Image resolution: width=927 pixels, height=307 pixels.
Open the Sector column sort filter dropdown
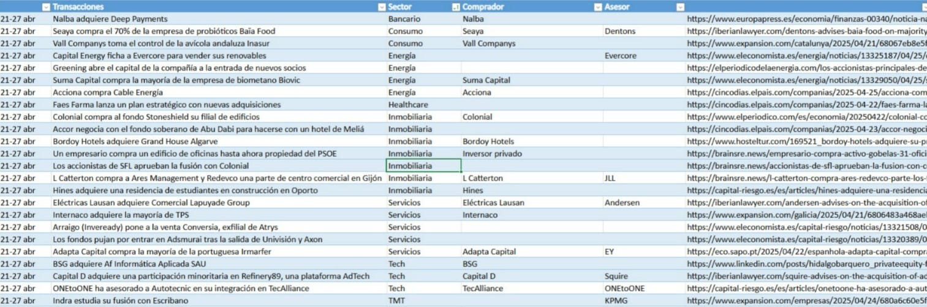[455, 7]
